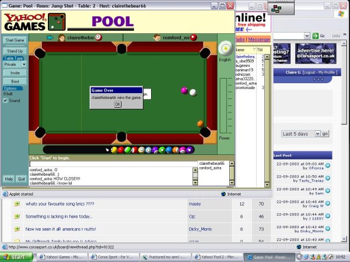
Task: Click the pool table thumbnail logo
Action: (x=57, y=22)
